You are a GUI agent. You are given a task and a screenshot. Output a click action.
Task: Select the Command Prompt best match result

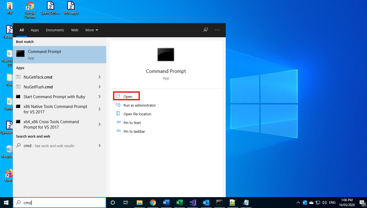click(59, 55)
